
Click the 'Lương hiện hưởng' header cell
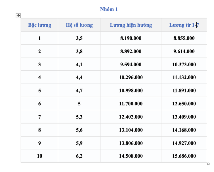131,25
